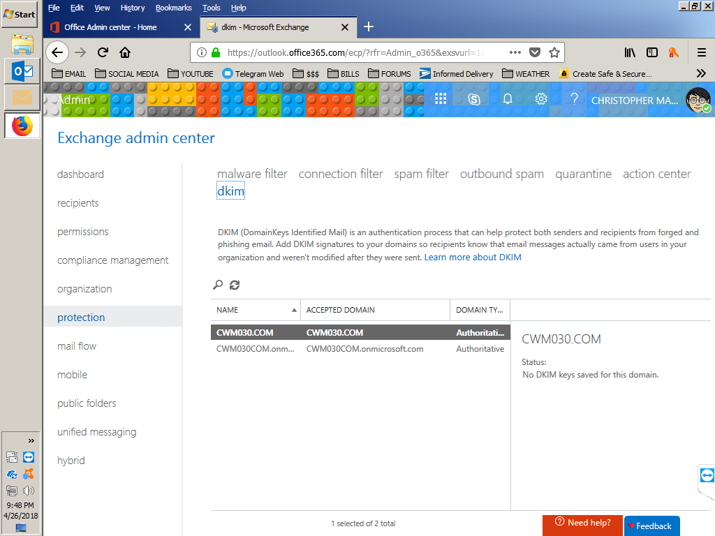The height and width of the screenshot is (536, 715).
Task: Bookmark this page with the star icon
Action: [x=555, y=52]
